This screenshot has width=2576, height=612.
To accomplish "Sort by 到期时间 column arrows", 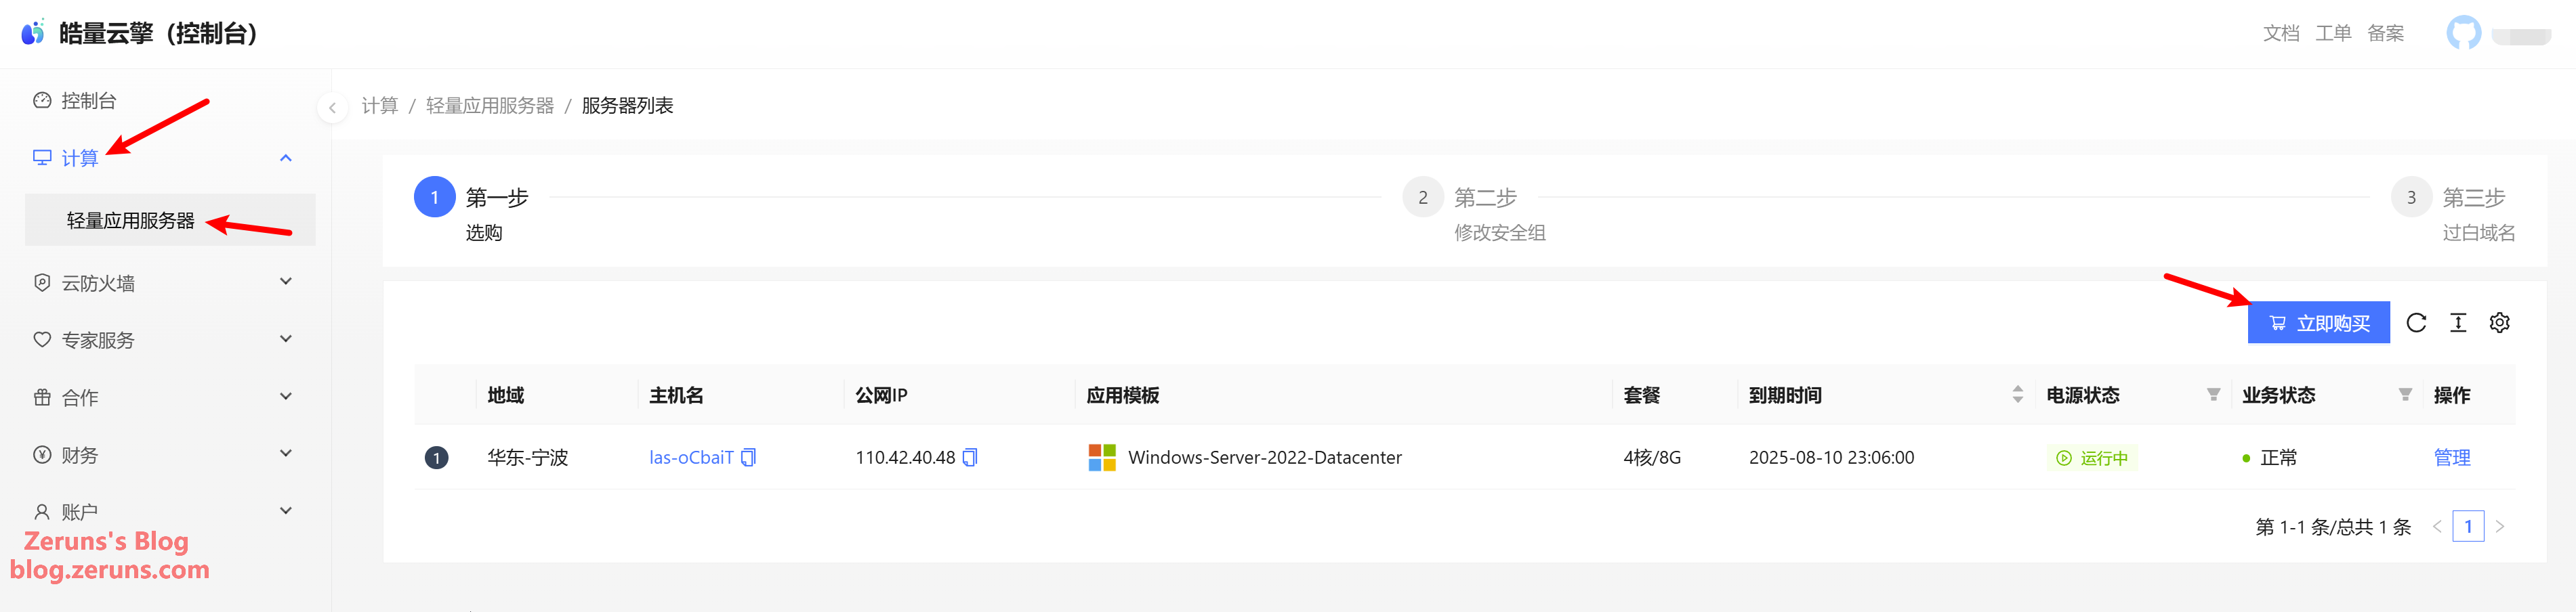I will pyautogui.click(x=2017, y=395).
